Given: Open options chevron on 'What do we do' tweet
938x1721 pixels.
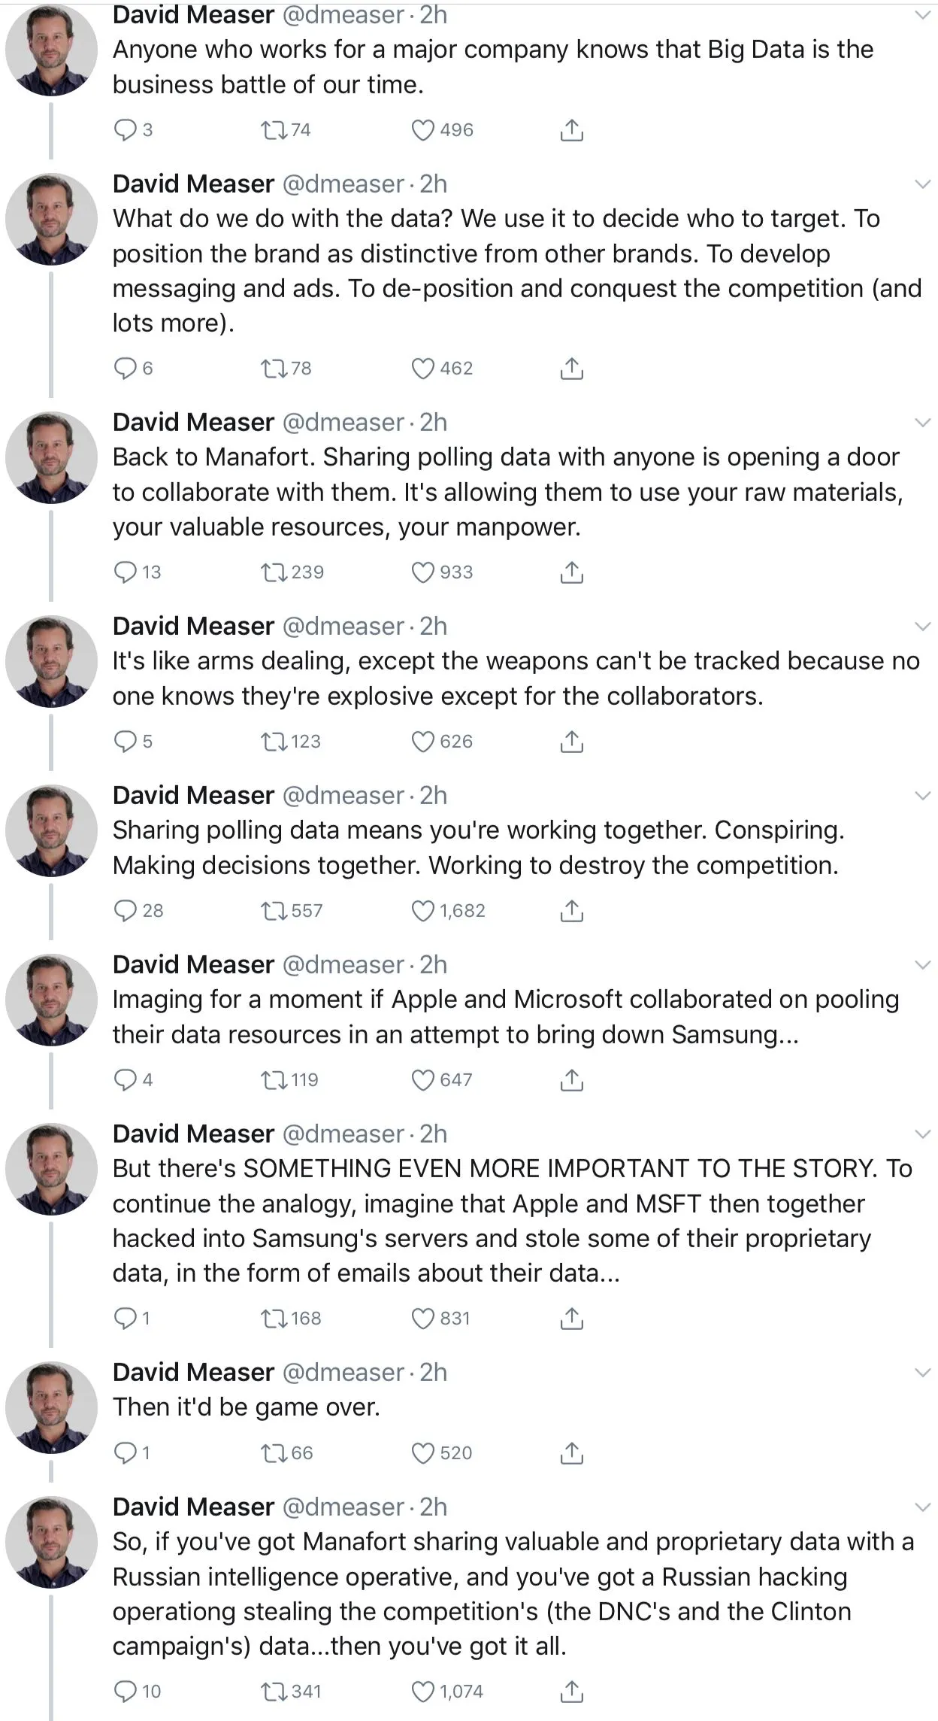Looking at the screenshot, I should click(x=922, y=184).
